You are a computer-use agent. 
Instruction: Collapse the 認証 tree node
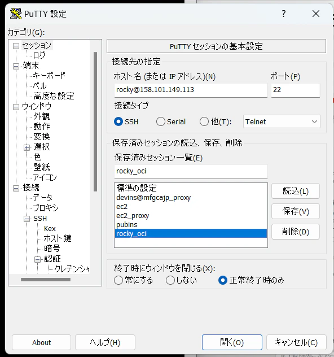coord(37,259)
